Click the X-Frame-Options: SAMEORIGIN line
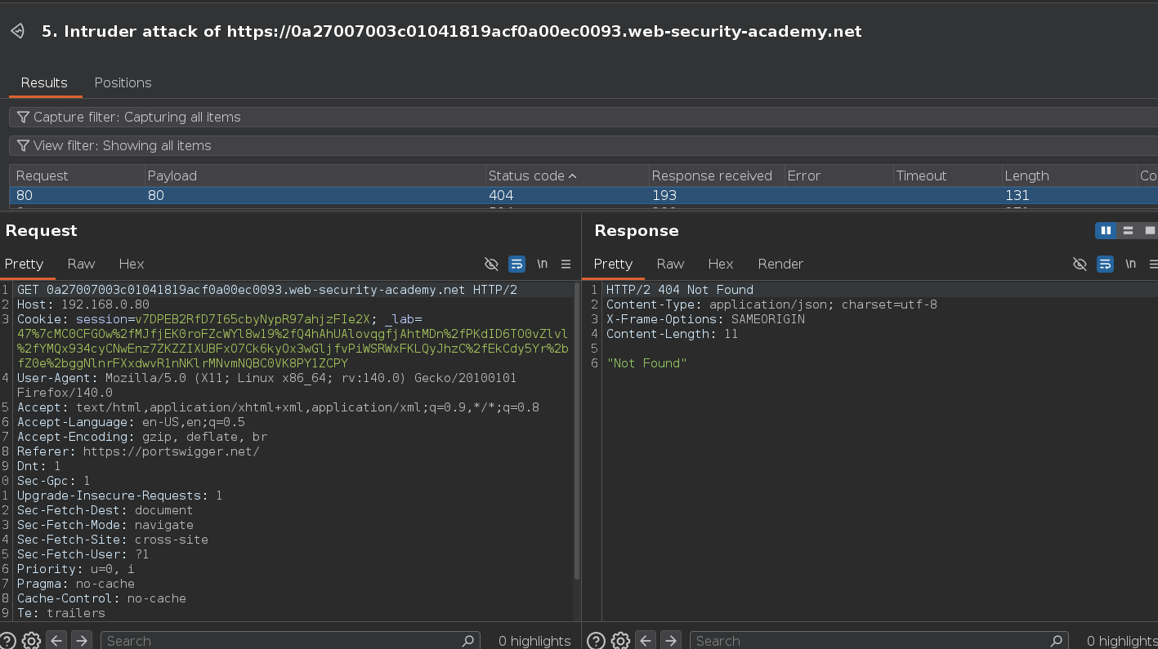This screenshot has height=649, width=1158. [x=705, y=319]
